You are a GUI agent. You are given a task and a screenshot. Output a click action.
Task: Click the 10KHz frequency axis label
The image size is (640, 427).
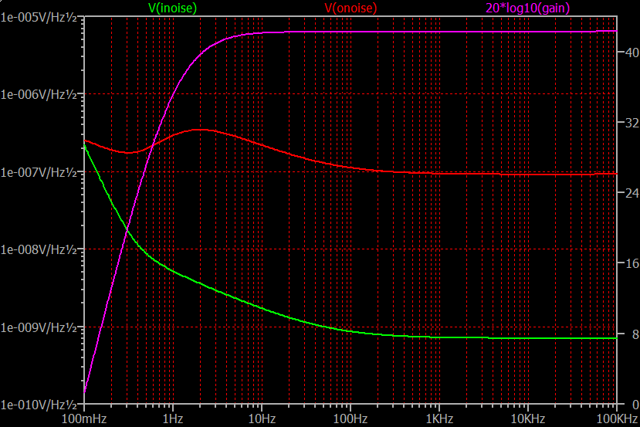coord(528,419)
